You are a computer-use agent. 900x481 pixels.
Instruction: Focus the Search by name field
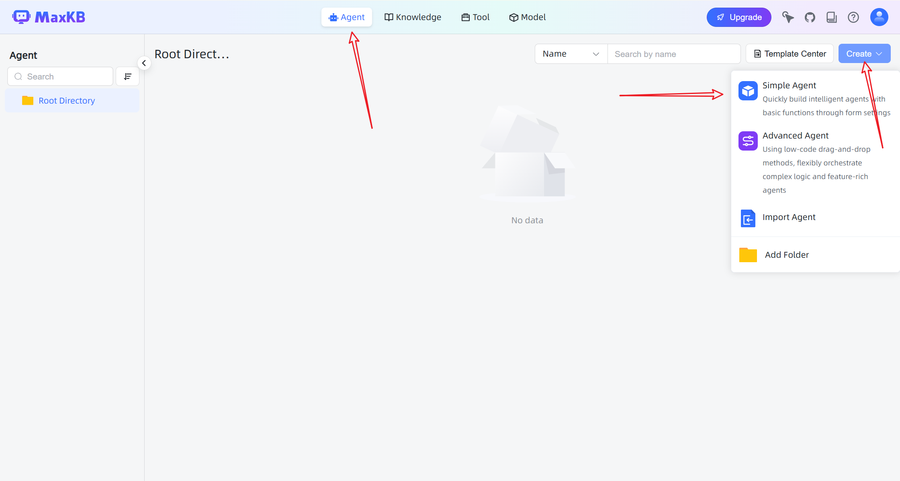pos(673,54)
